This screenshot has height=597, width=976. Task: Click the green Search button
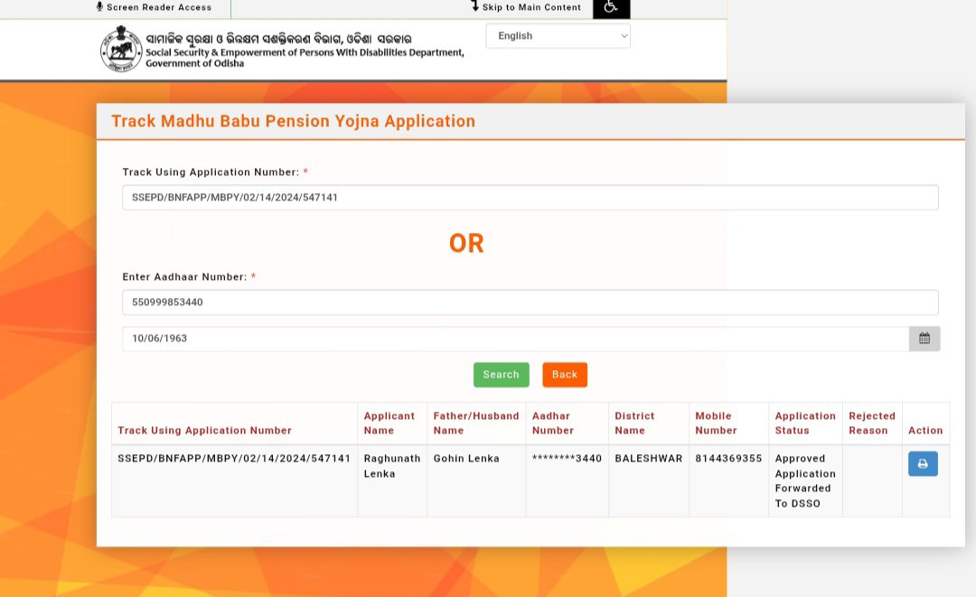(501, 375)
